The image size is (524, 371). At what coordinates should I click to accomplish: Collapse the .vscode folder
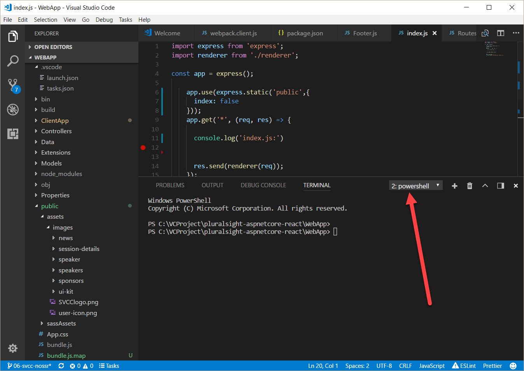(x=82, y=67)
